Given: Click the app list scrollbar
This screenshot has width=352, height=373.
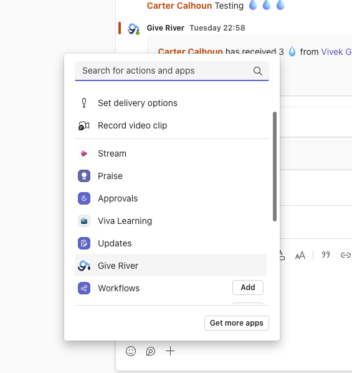Looking at the screenshot, I should [275, 167].
